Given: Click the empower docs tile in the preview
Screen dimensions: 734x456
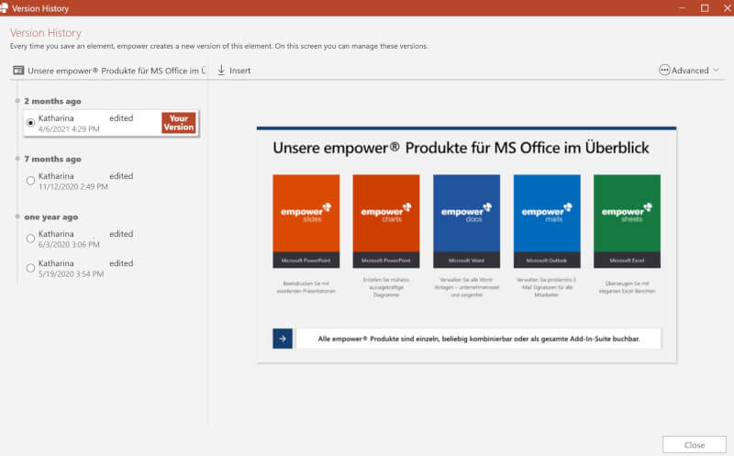Looking at the screenshot, I should click(467, 221).
